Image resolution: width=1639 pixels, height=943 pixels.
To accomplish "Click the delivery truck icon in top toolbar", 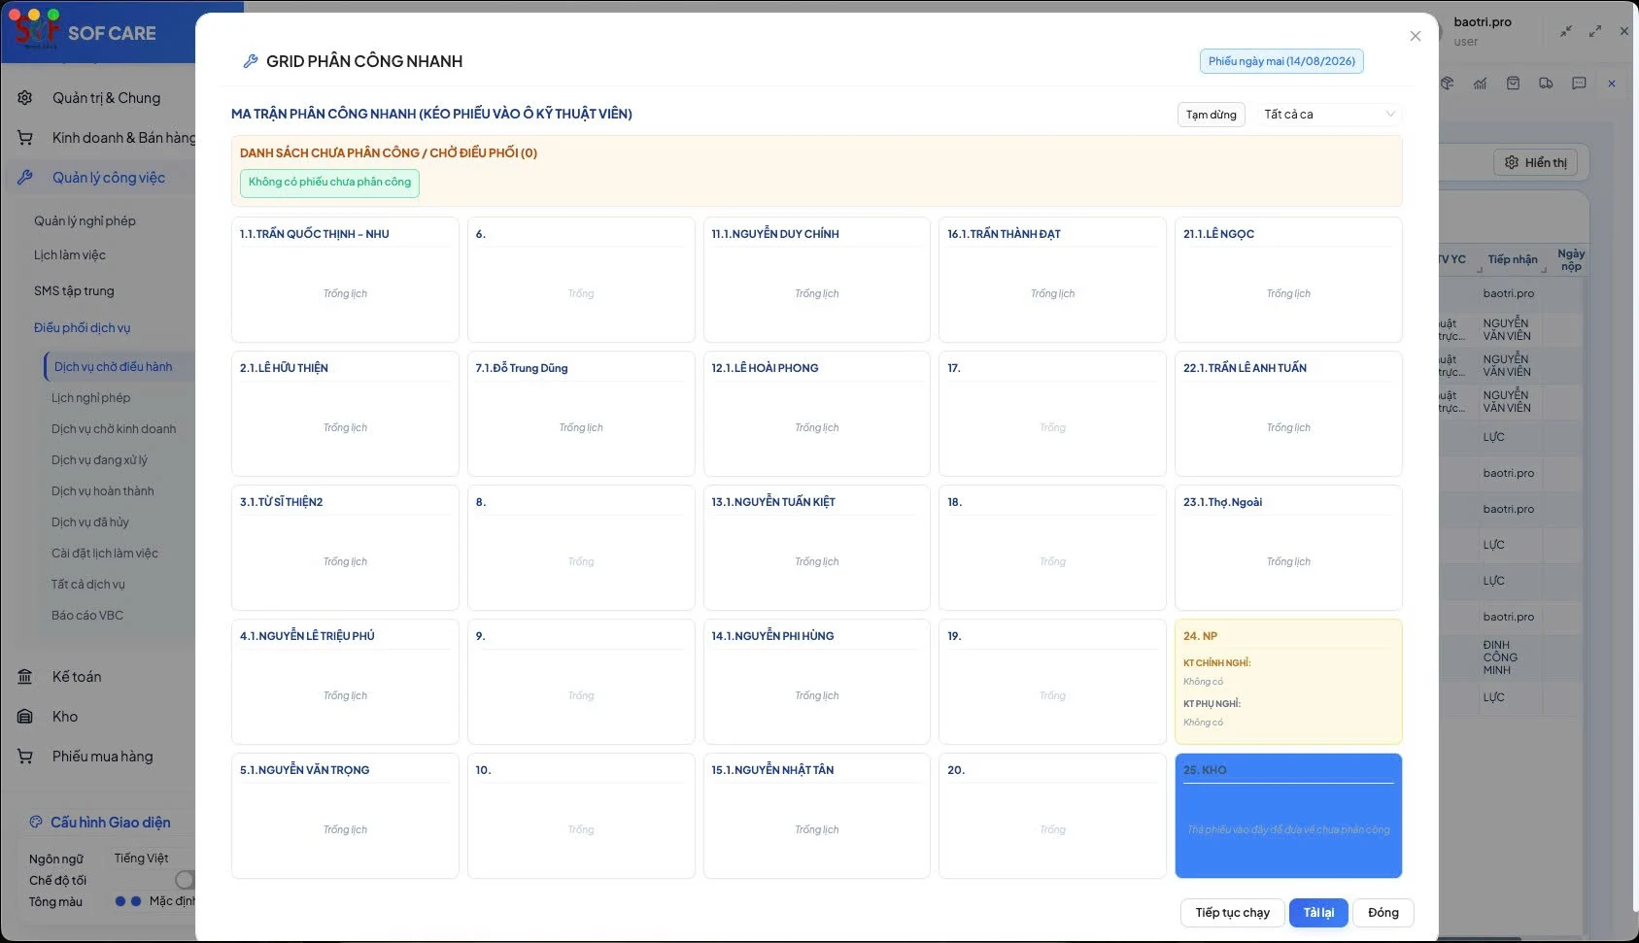I will (1546, 84).
